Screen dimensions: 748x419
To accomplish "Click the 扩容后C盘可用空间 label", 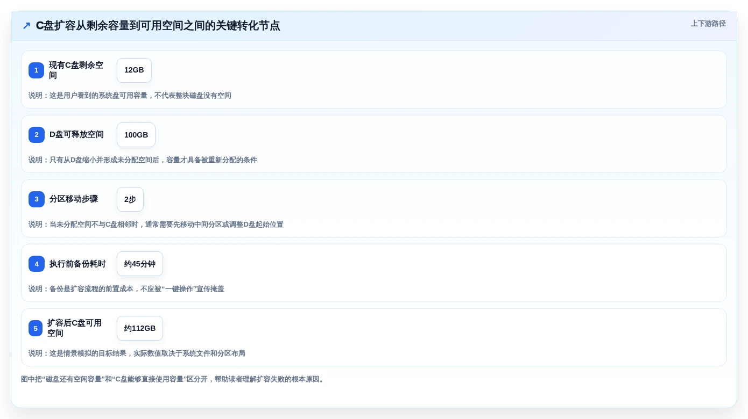I will 75,328.
